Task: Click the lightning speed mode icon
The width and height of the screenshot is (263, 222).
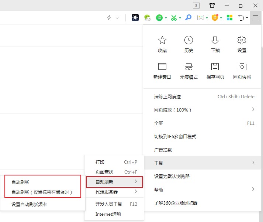Action: click(x=109, y=18)
